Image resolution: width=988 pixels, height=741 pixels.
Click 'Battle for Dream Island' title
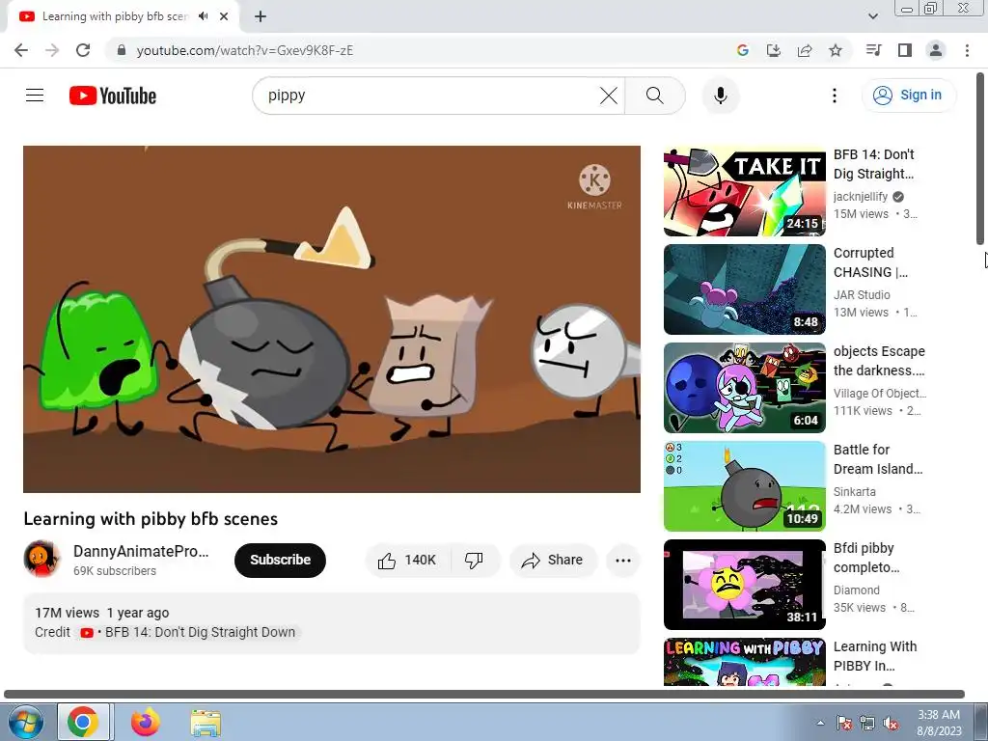click(878, 458)
